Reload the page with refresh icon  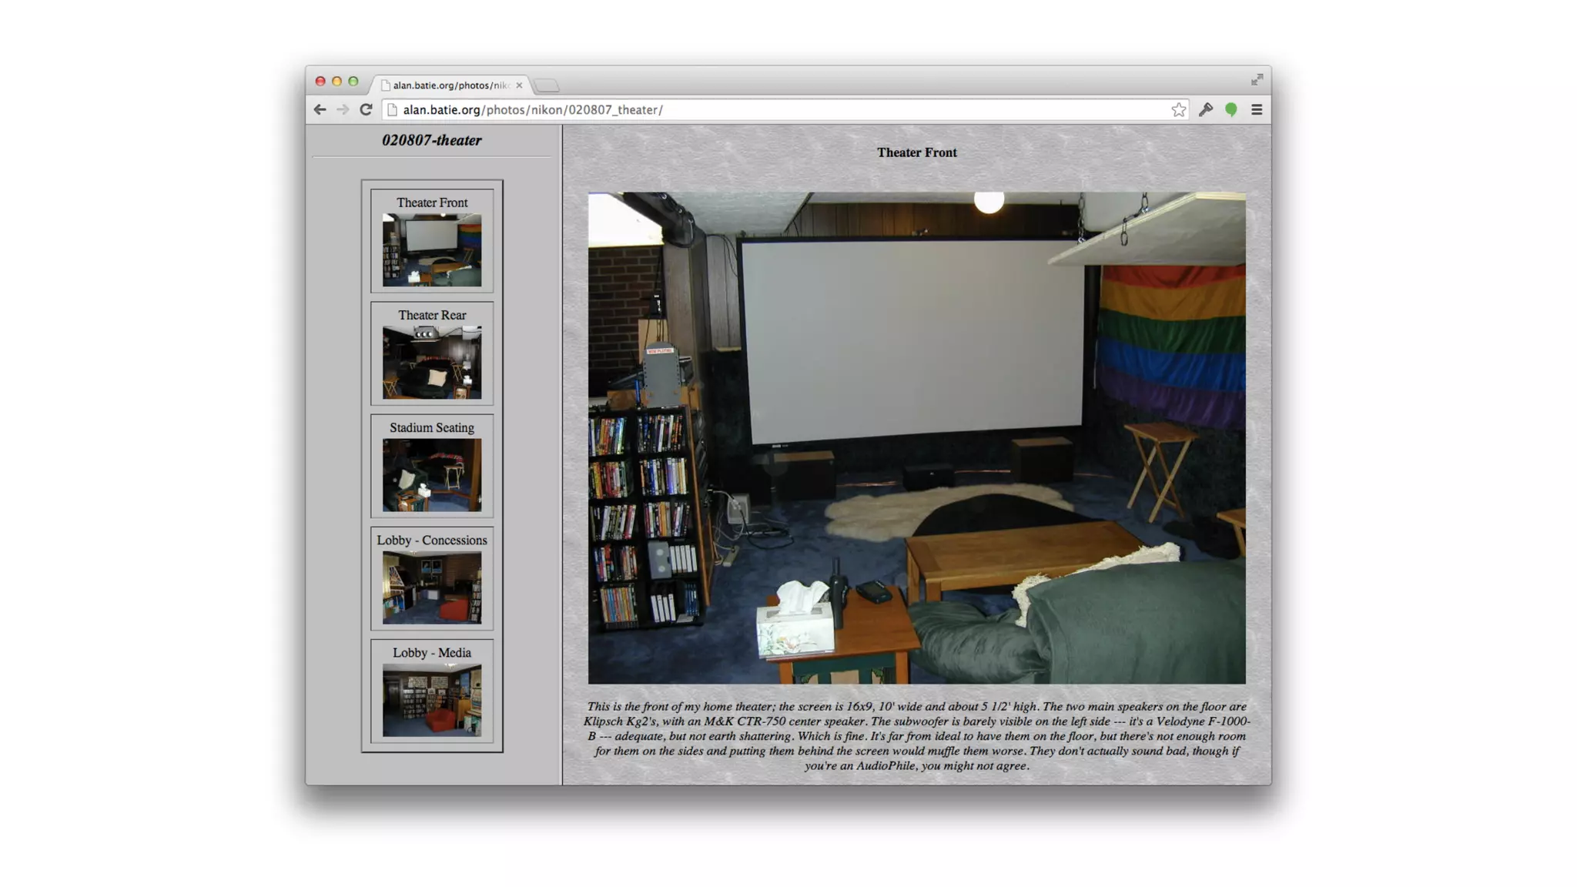pyautogui.click(x=367, y=110)
